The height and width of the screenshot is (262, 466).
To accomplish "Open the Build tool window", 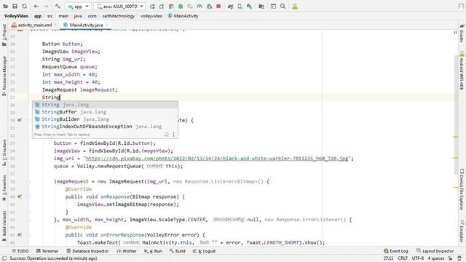I will click(178, 251).
